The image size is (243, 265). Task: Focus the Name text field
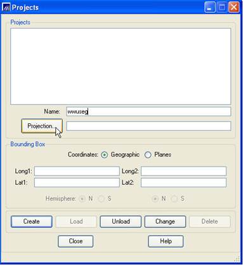[x=148, y=112]
